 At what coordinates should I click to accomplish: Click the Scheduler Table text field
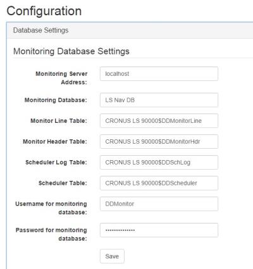tap(159, 183)
